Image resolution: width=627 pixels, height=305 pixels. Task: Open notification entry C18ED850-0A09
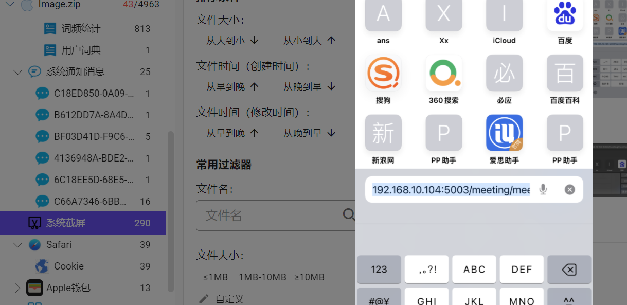[94, 94]
